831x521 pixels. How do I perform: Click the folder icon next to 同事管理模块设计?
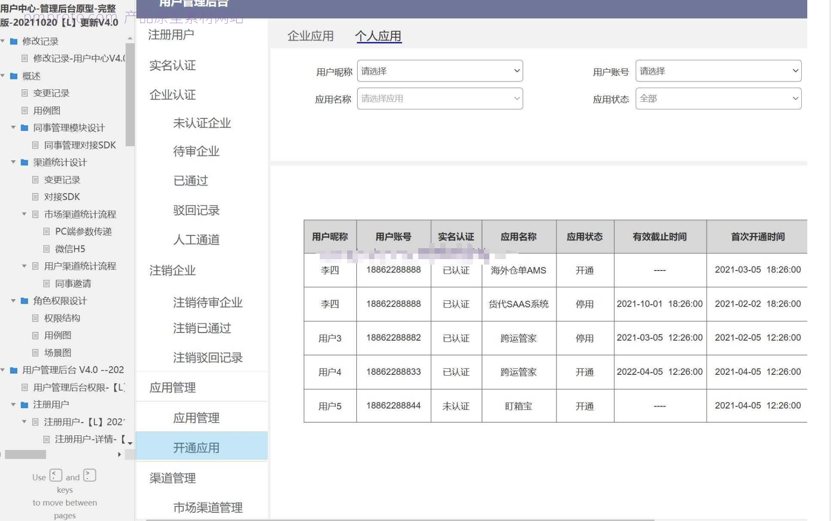pyautogui.click(x=25, y=128)
